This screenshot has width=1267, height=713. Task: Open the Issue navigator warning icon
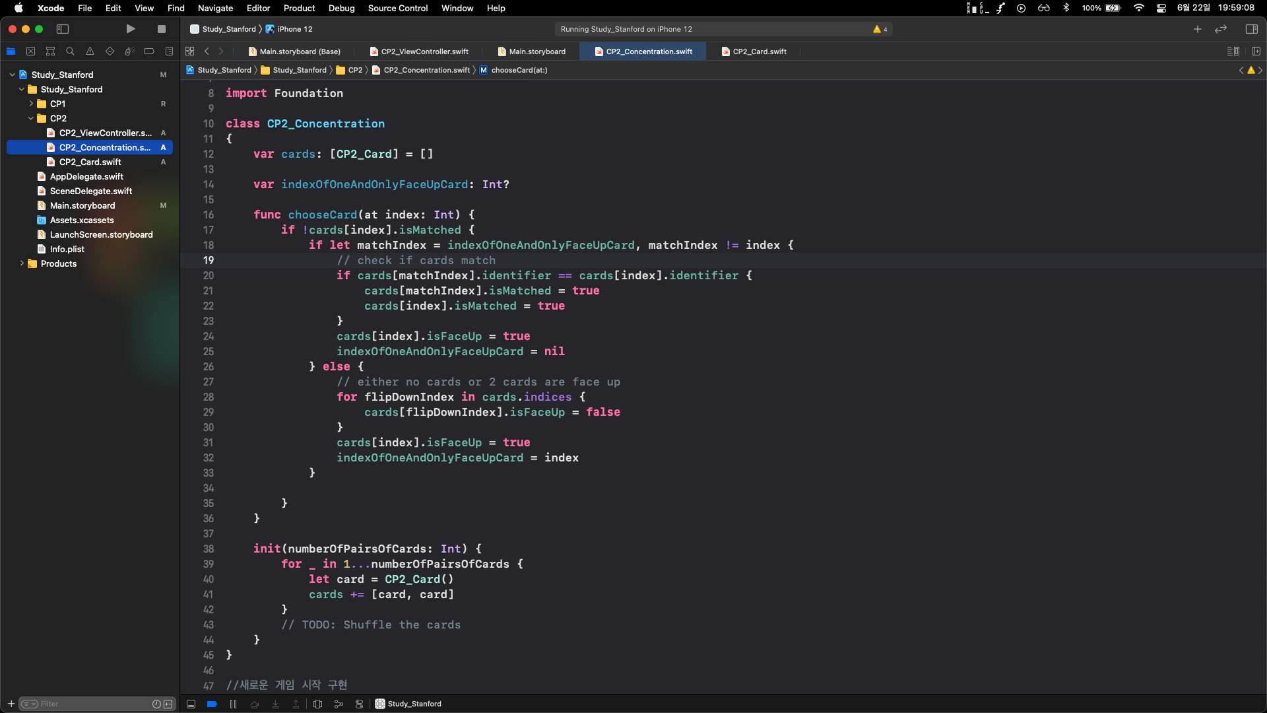click(90, 51)
